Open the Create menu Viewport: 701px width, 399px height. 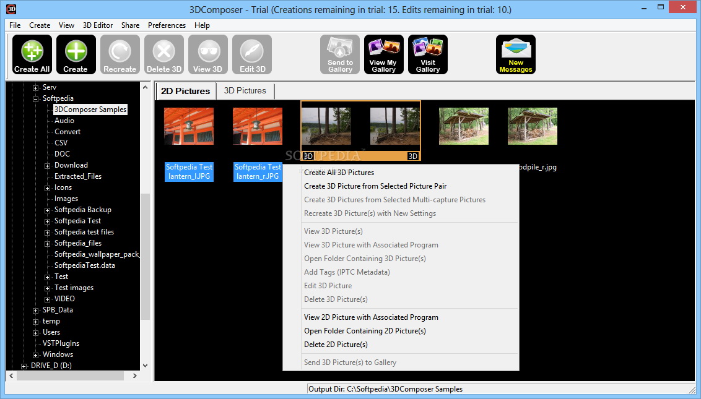[40, 25]
